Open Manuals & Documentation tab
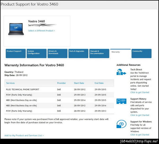 click(x=99, y=53)
